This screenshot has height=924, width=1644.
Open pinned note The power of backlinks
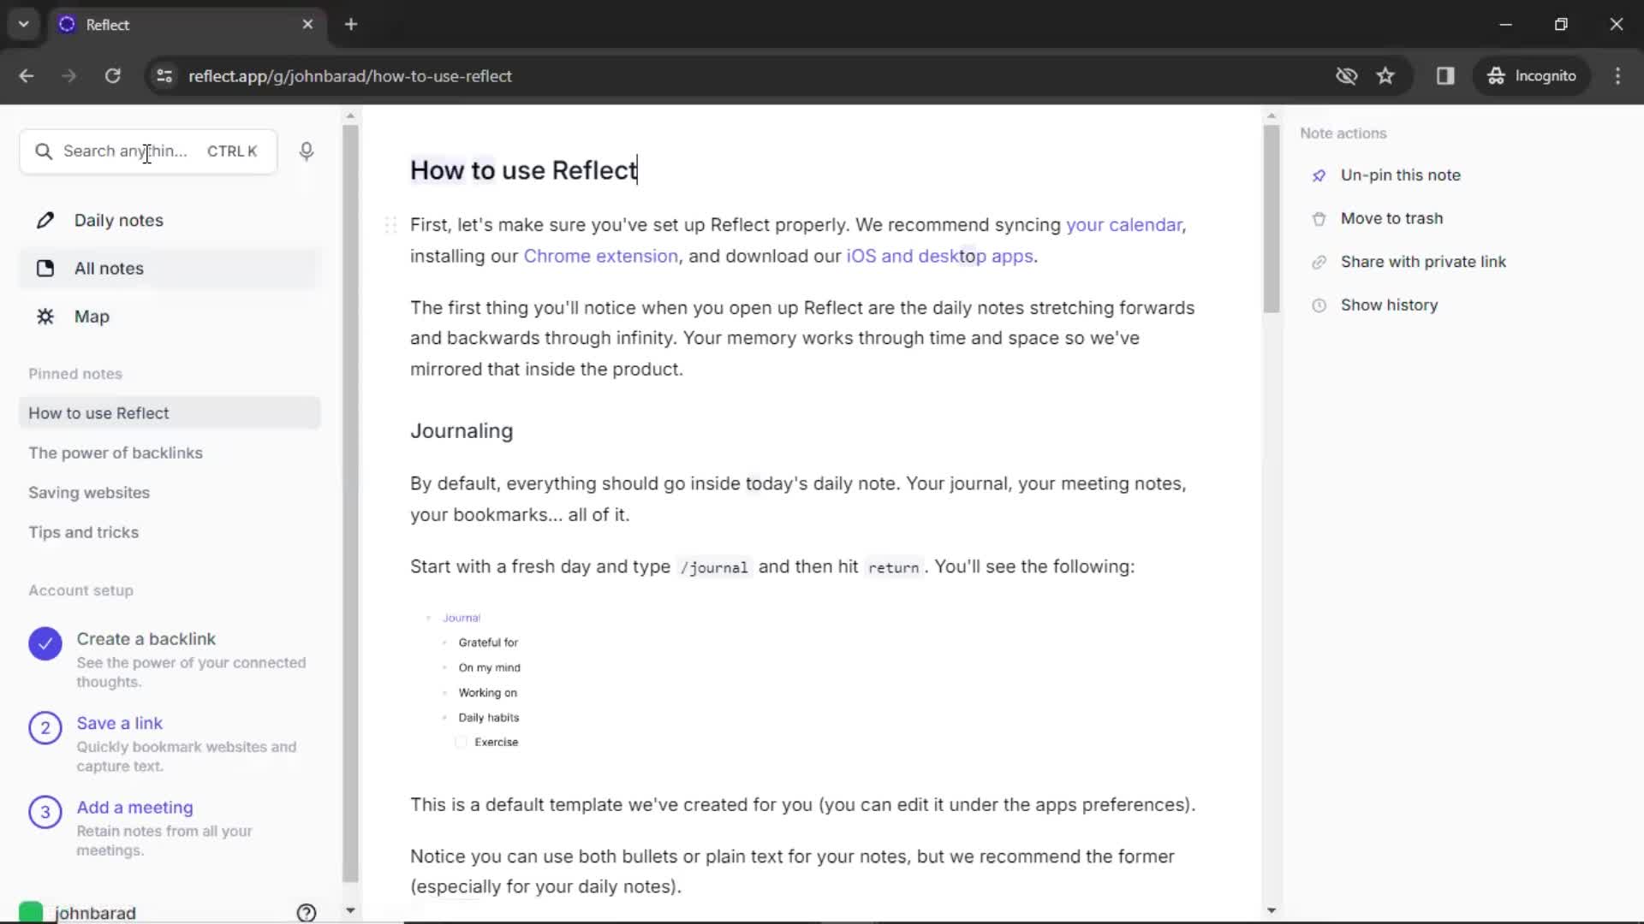tap(116, 453)
